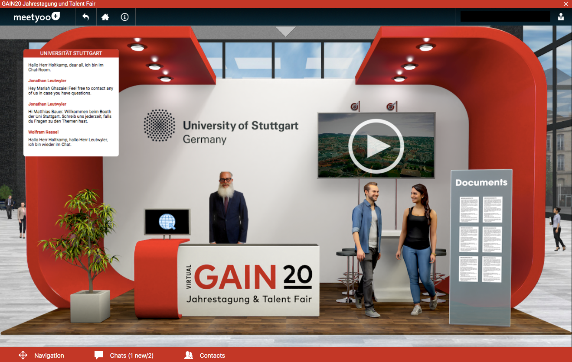
Task: Select the first Jonathan Leutwyler name in the chat
Action: pyautogui.click(x=47, y=81)
